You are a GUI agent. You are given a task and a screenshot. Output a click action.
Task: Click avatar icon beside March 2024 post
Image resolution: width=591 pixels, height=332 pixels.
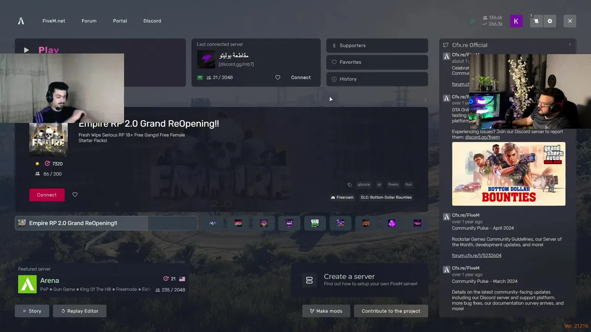point(446,269)
